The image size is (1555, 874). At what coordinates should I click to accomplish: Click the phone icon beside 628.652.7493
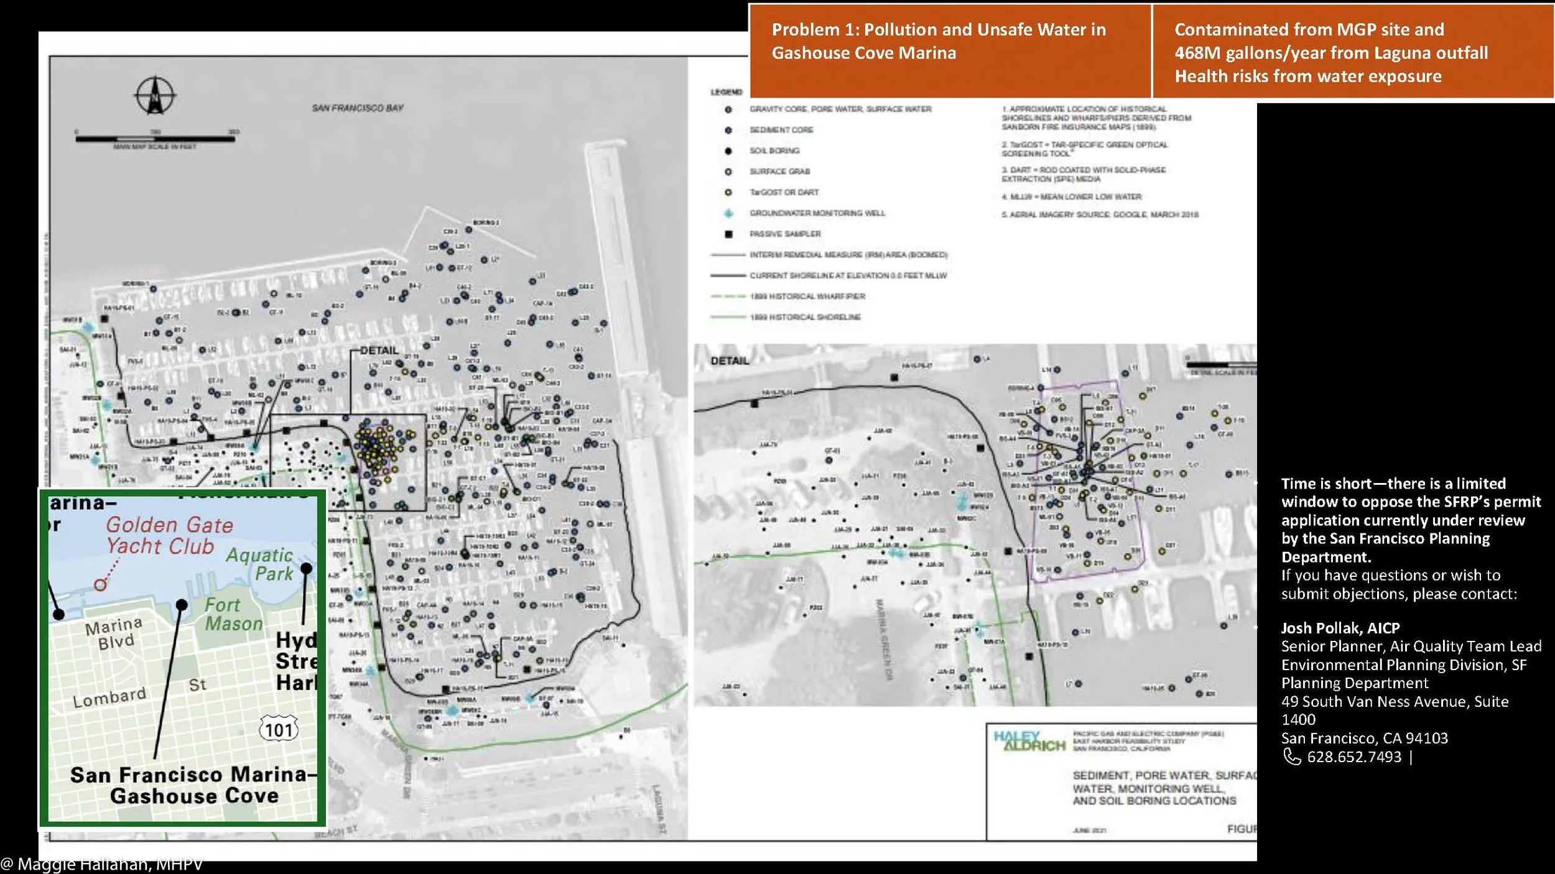pyautogui.click(x=1292, y=757)
